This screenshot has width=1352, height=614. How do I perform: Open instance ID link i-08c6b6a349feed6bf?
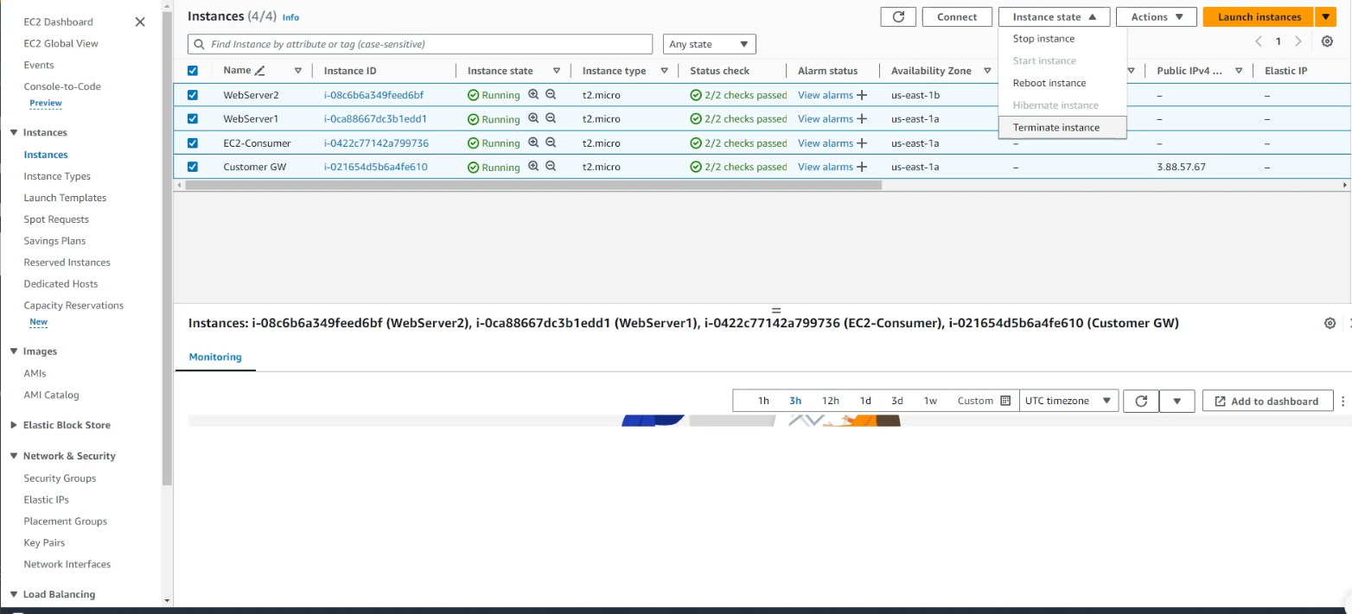pyautogui.click(x=373, y=95)
